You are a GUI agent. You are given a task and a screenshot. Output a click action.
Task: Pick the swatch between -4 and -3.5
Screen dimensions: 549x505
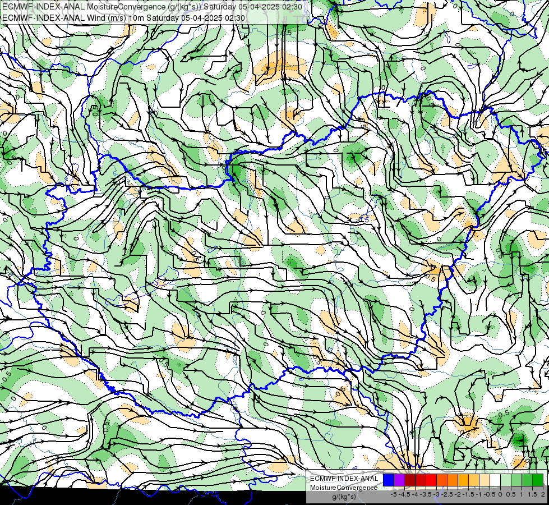421,480
